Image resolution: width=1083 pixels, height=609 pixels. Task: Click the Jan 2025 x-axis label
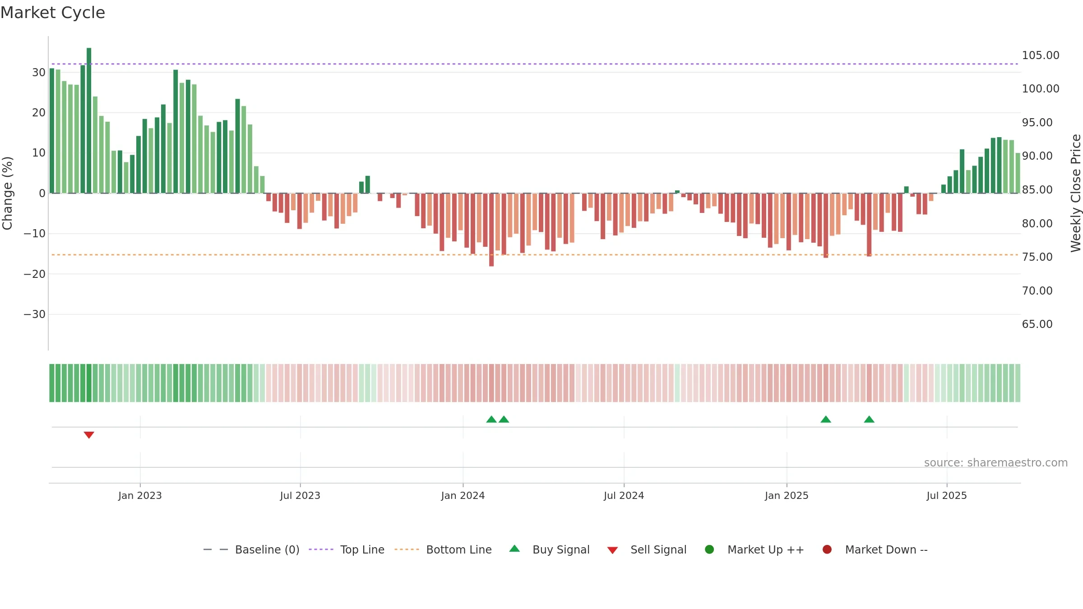[787, 495]
